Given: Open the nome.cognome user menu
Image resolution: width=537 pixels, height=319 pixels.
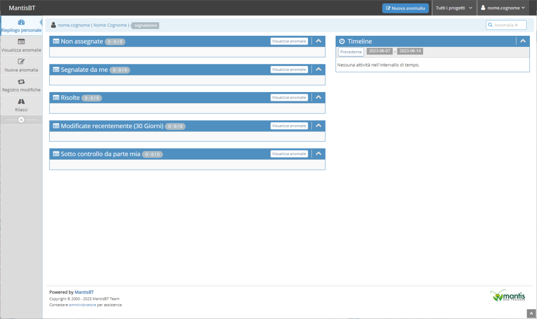Looking at the screenshot, I should tap(503, 8).
